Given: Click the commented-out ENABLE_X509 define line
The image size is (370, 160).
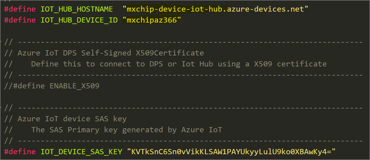Looking at the screenshot, I should (x=52, y=86).
